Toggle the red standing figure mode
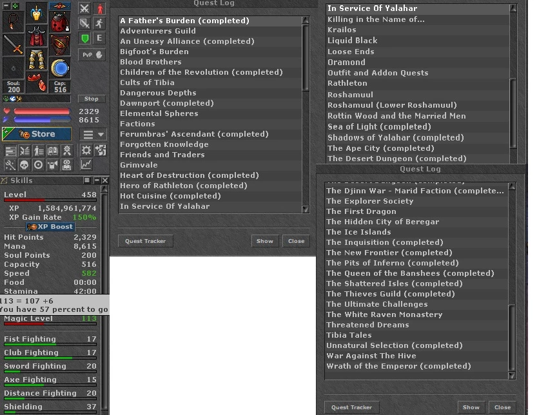The width and height of the screenshot is (557, 415). [100, 8]
